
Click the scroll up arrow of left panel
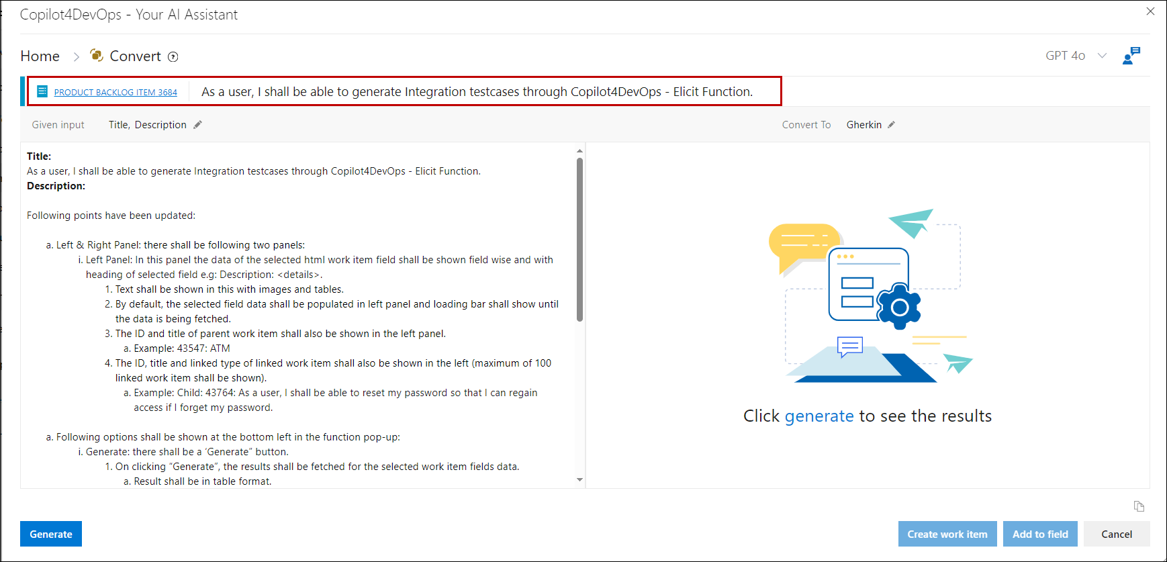coord(579,151)
